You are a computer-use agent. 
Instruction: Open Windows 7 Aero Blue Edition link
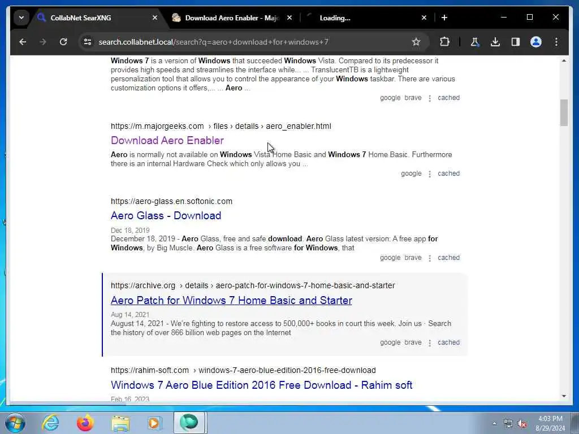pyautogui.click(x=261, y=385)
